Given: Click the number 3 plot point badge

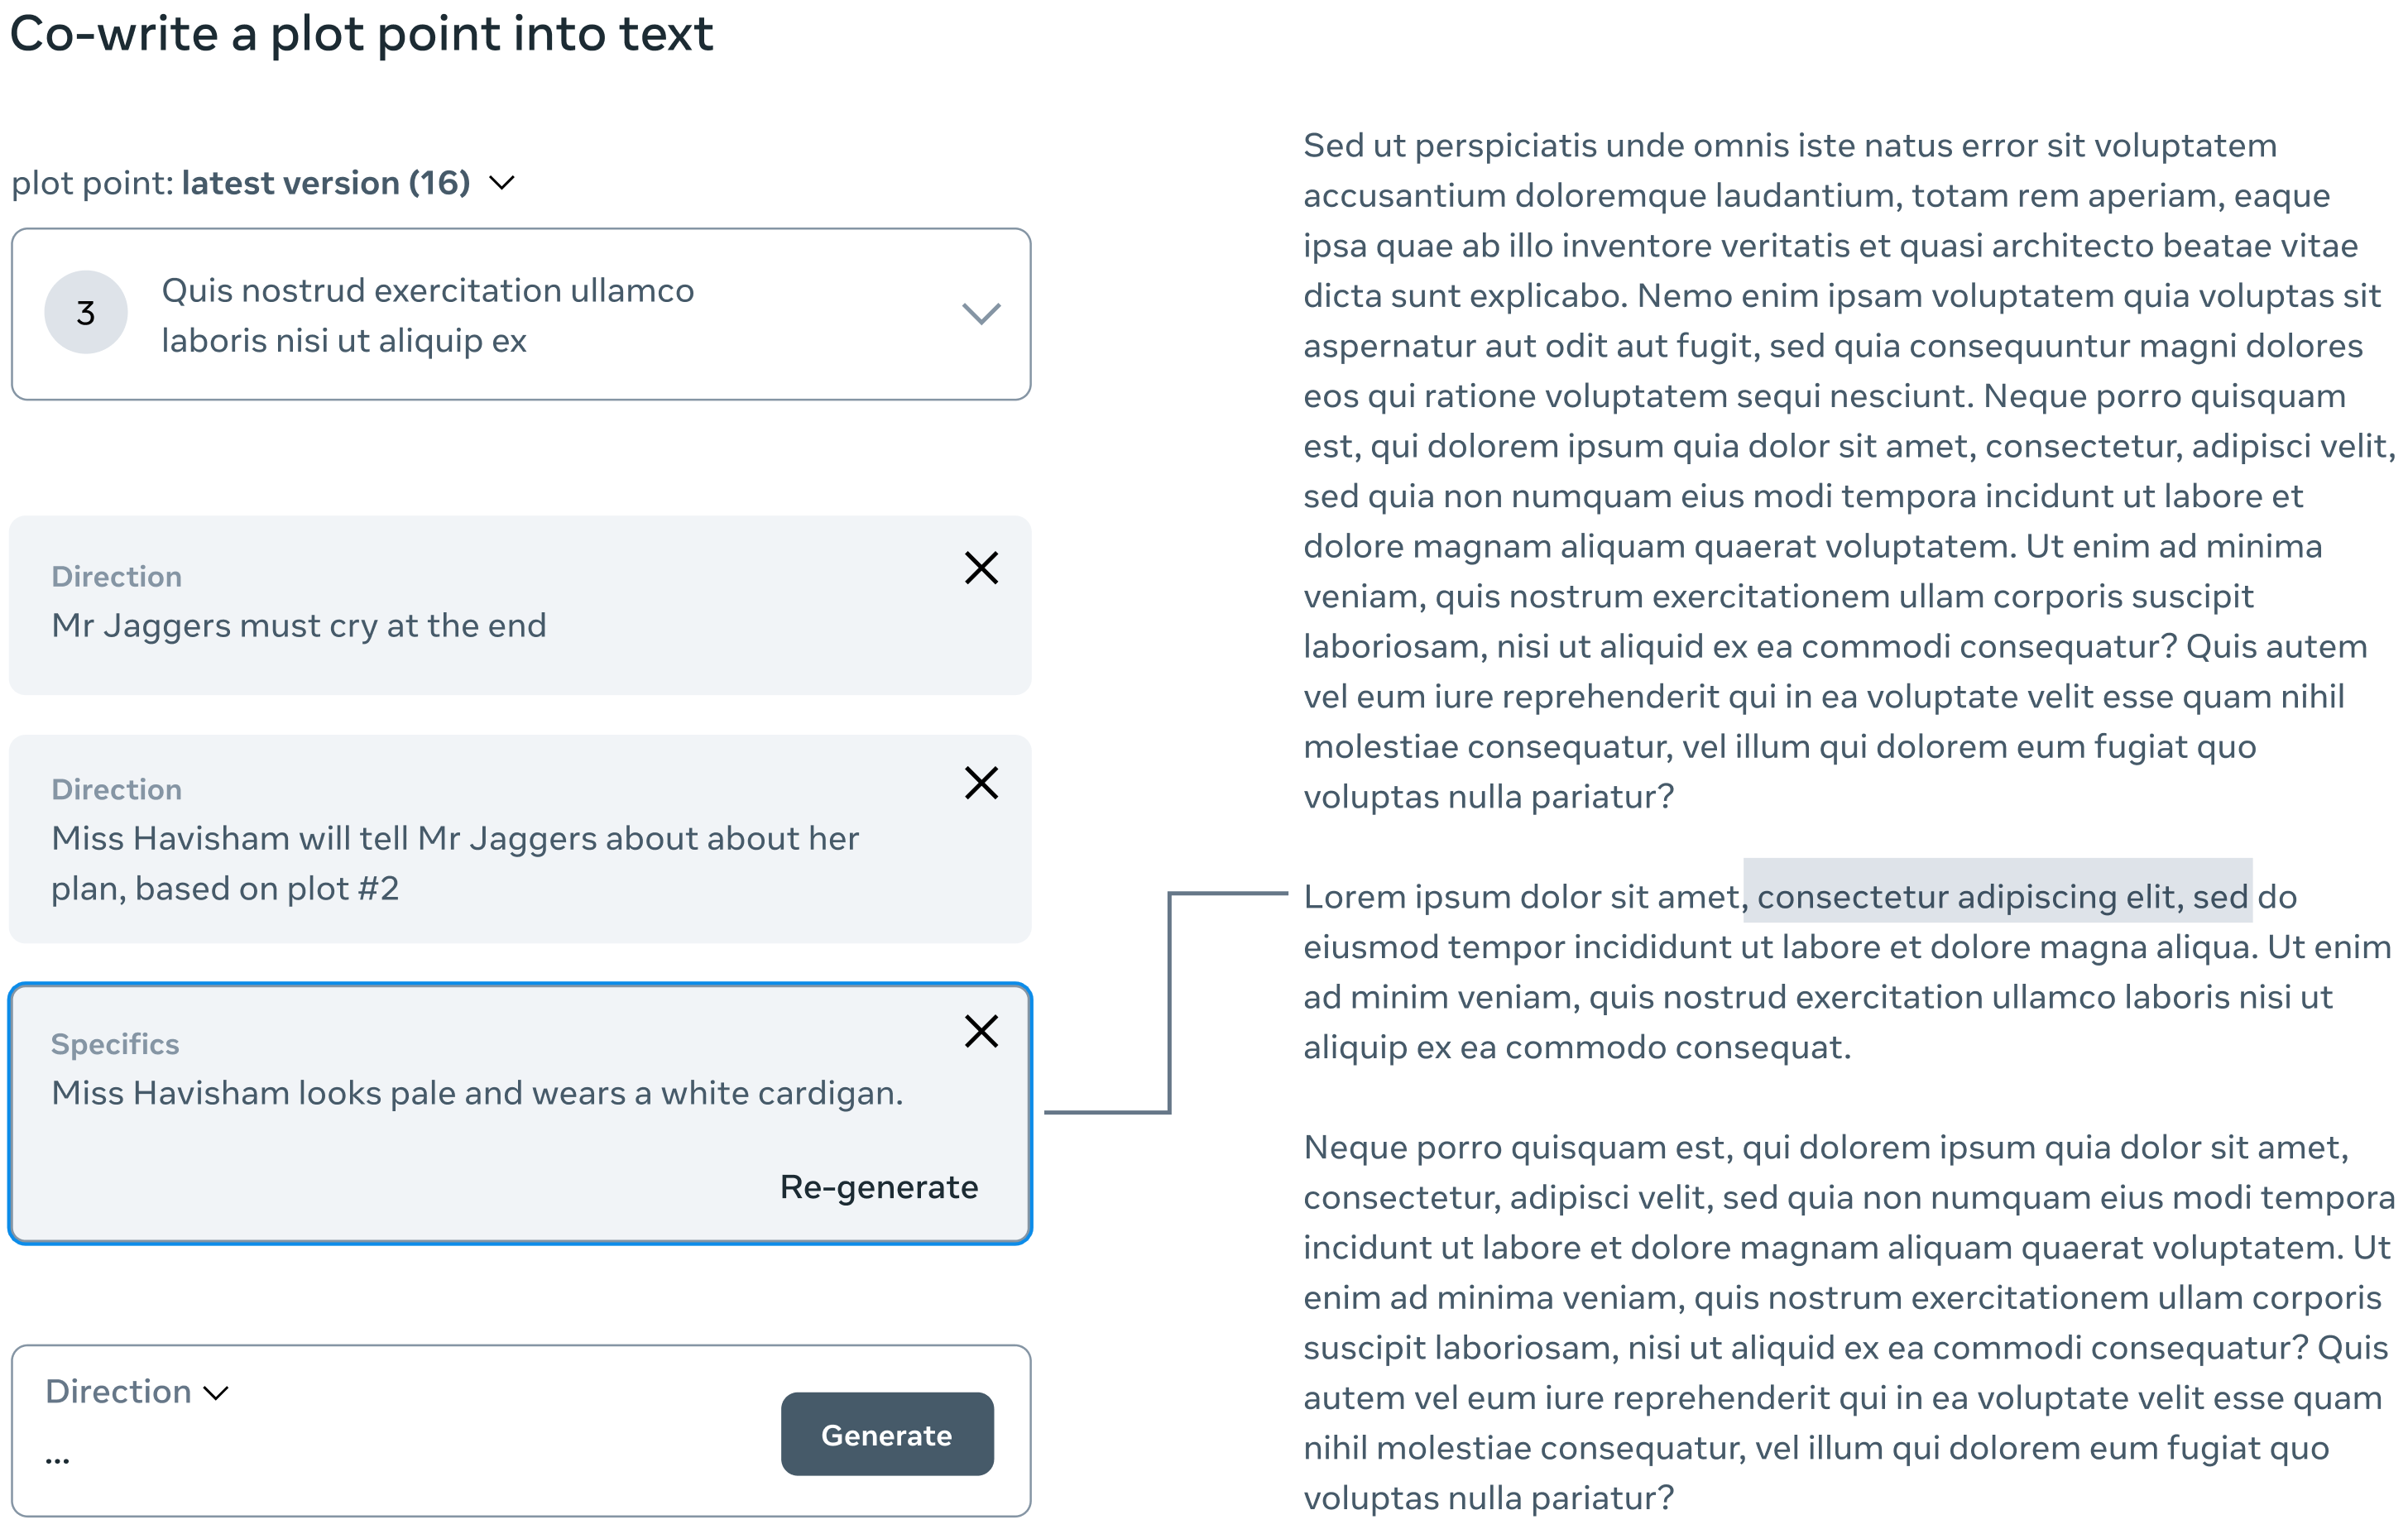Looking at the screenshot, I should 86,313.
